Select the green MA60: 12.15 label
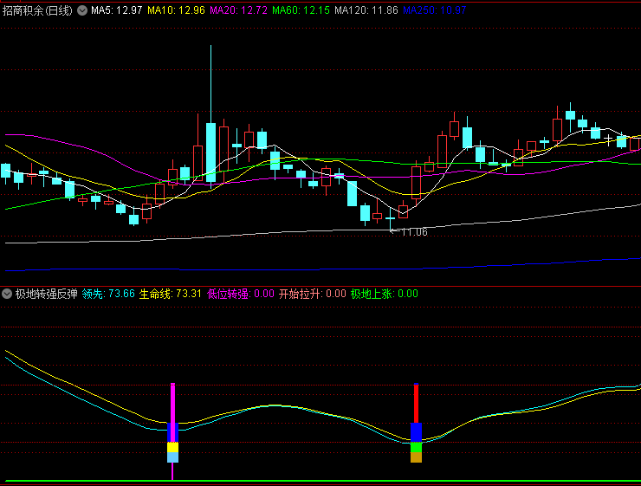The width and height of the screenshot is (641, 486). click(x=301, y=10)
